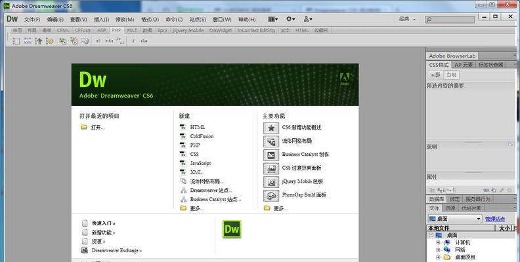
Task: Expand the 桌面项目 tree node
Action: coord(438,257)
